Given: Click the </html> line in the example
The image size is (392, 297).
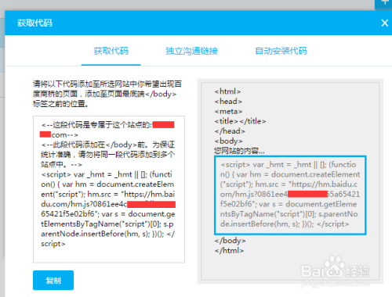Looking at the screenshot, I should (229, 250).
